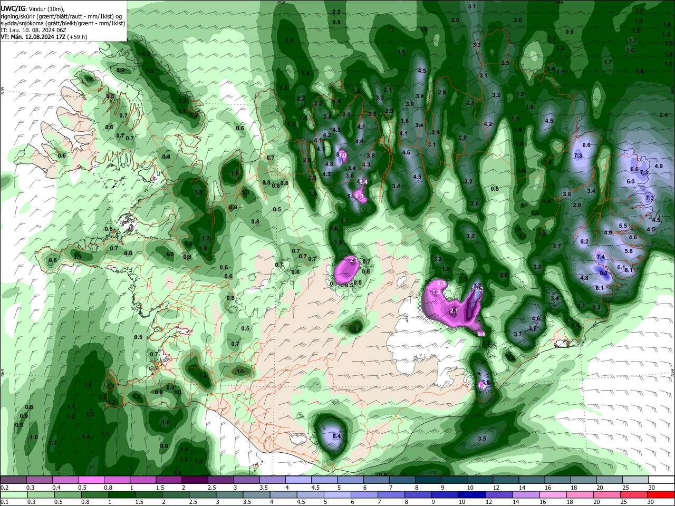Click the 7.4 precipitation value in the east
The width and height of the screenshot is (675, 506).
click(x=601, y=257)
